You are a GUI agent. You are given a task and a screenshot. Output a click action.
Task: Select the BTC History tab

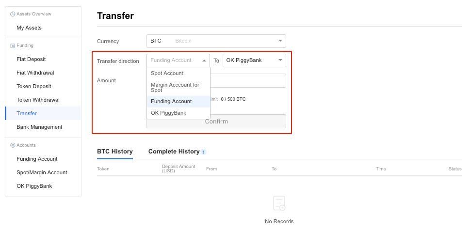115,152
